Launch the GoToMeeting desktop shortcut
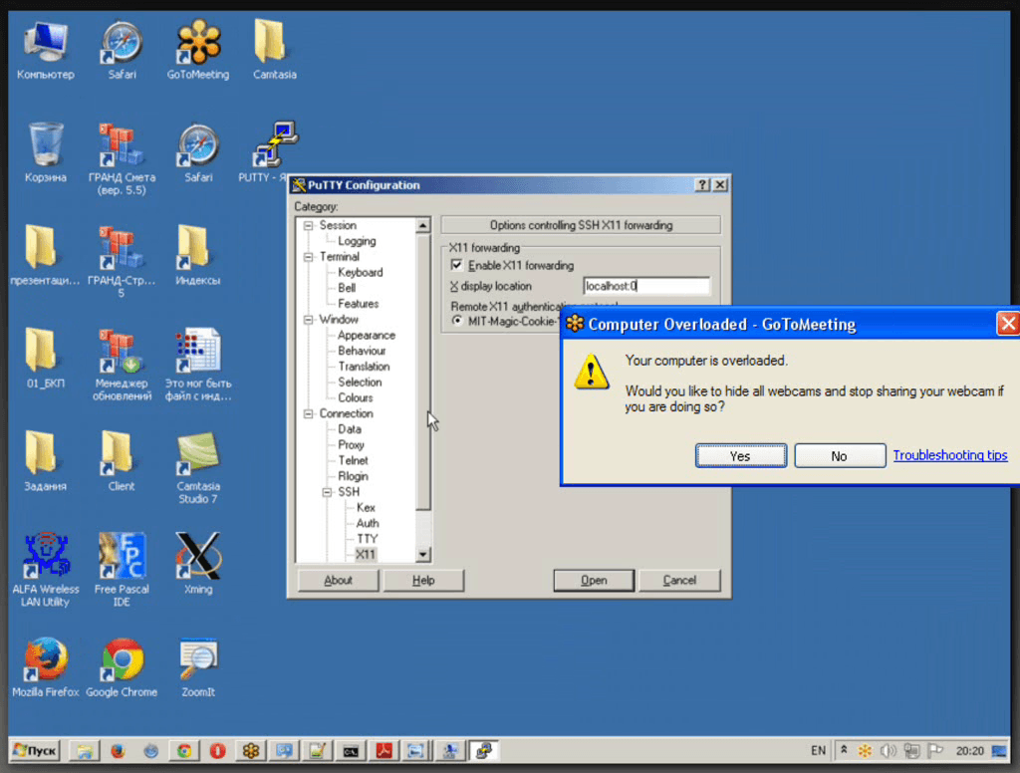1020x773 pixels. (x=198, y=51)
